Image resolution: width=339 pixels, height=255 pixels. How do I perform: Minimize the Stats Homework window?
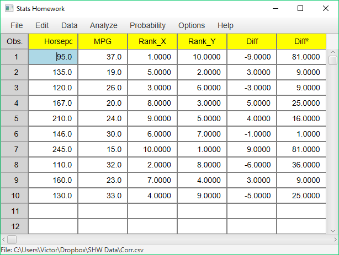click(x=276, y=9)
